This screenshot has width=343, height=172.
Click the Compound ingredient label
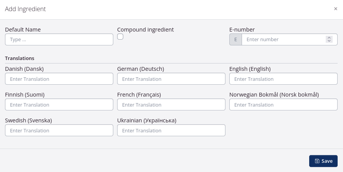pos(146,30)
